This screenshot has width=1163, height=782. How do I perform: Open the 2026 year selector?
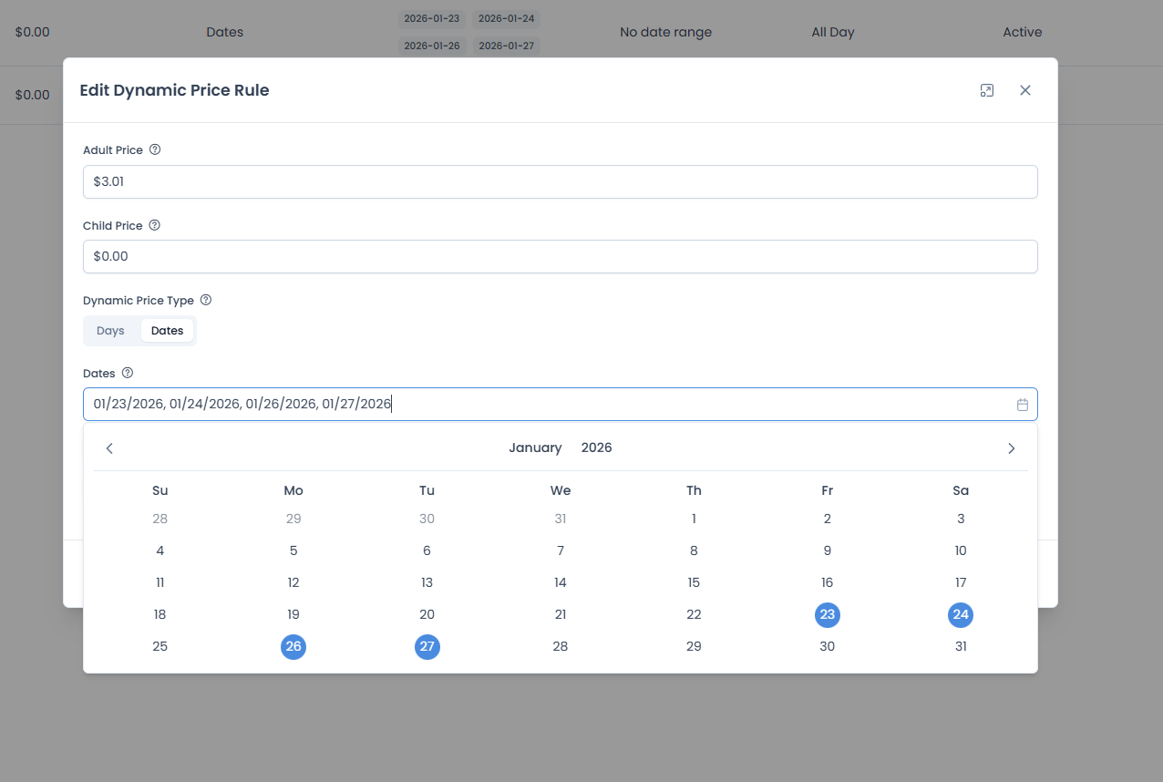(597, 448)
